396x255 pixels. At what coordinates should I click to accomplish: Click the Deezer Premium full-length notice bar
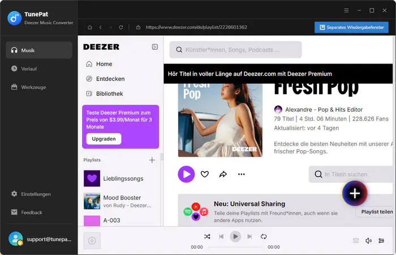tap(278, 74)
